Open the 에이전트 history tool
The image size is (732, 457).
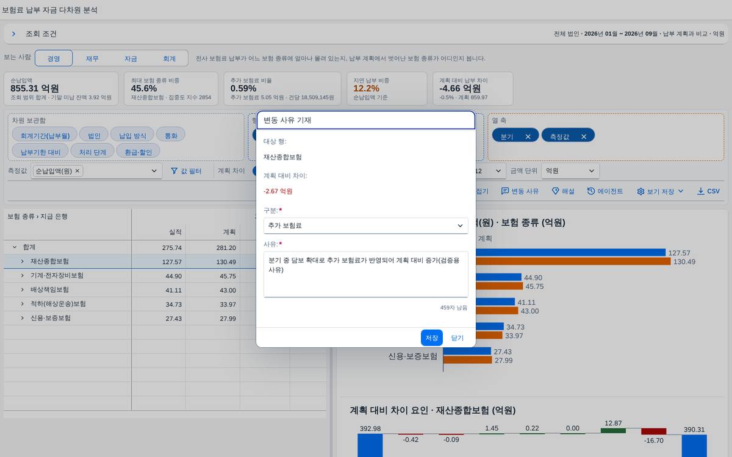click(x=605, y=191)
